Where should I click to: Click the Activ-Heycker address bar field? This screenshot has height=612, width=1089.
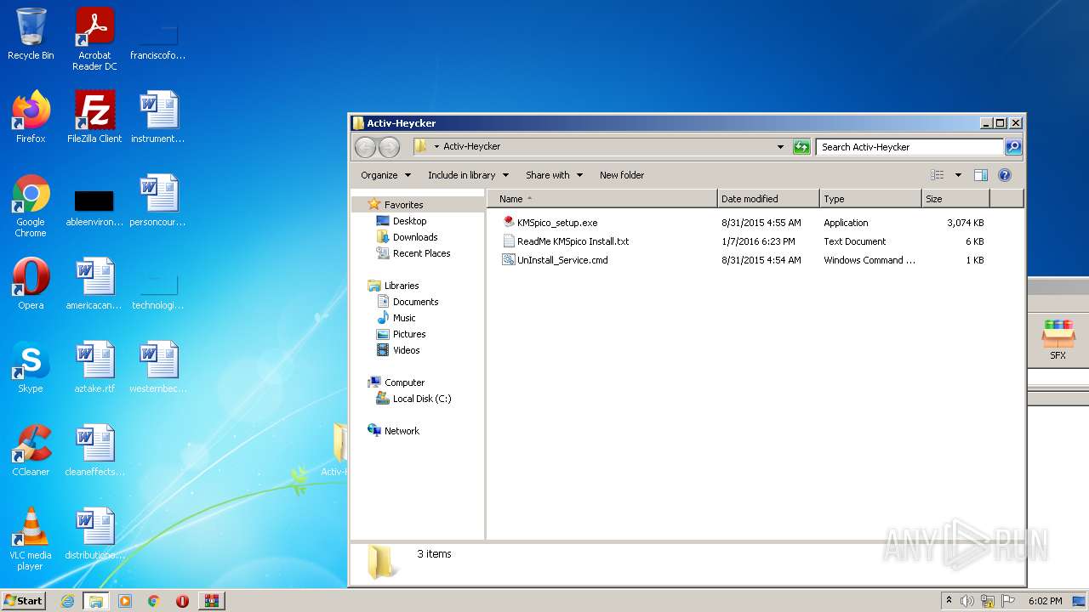[x=602, y=147]
